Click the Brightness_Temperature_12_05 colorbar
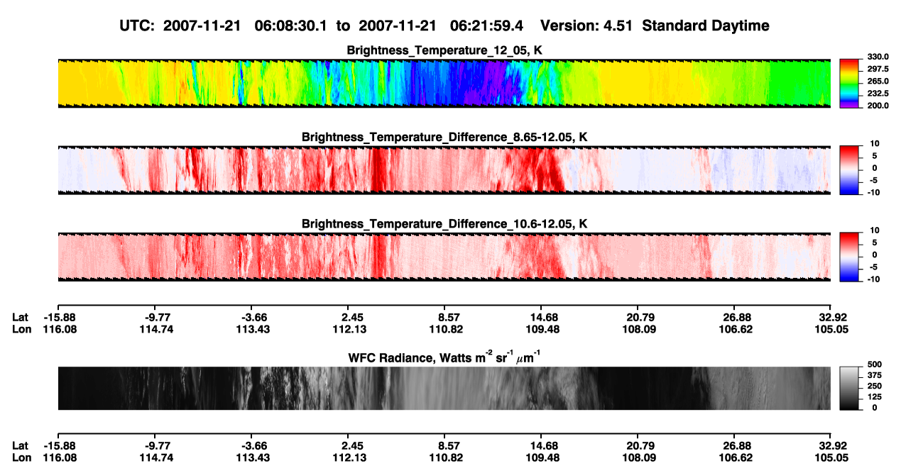This screenshot has width=923, height=473. click(850, 83)
